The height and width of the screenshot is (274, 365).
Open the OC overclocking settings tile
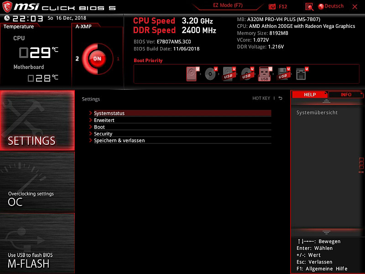point(37,182)
